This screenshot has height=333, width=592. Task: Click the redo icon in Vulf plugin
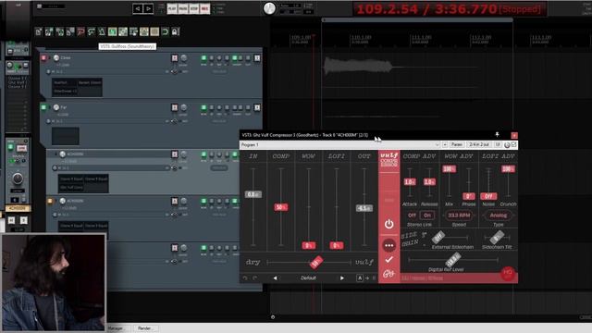[x=255, y=278]
